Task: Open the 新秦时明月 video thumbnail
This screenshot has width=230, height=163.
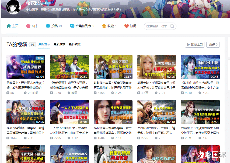Action: coord(113,154)
